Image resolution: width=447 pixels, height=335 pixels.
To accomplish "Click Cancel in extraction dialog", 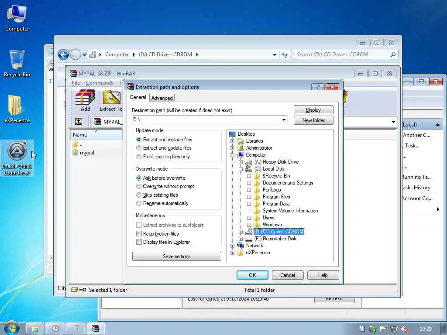I will pos(287,275).
